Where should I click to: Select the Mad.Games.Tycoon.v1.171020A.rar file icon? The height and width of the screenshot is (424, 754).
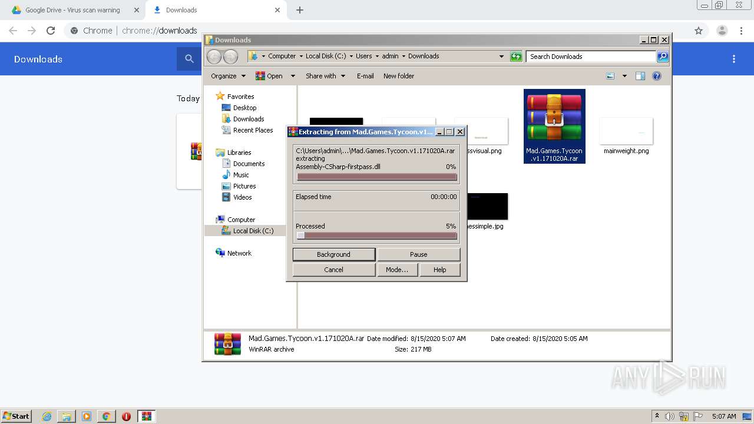pos(554,126)
